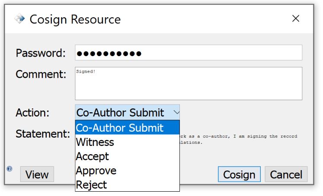Screen dimensions: 323x196
Task: Click the Cosign button
Action: 239,174
